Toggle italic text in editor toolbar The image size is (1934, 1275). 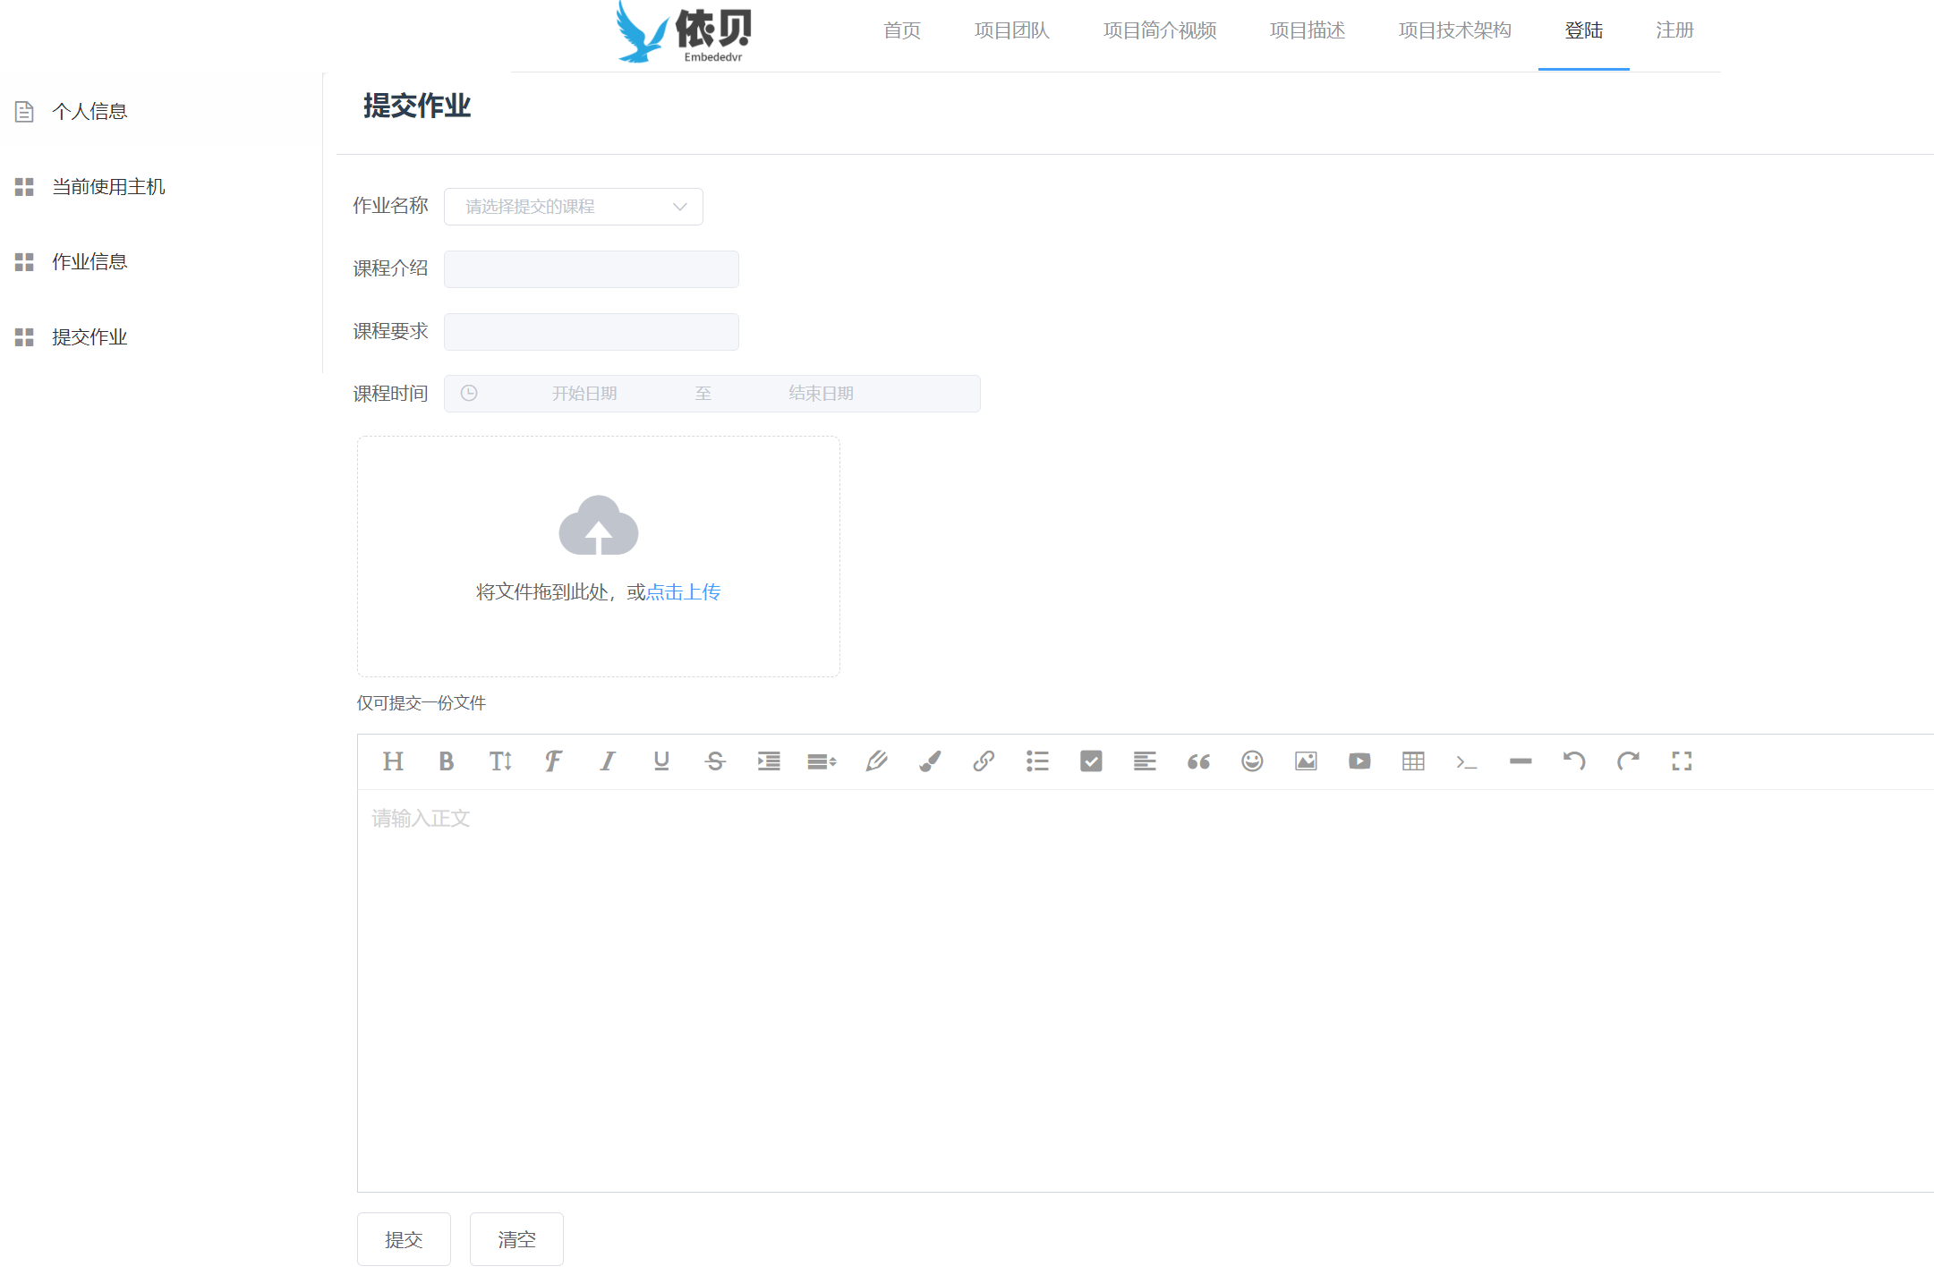608,761
